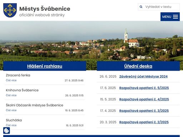Open 'Závěrečný účet Městyse 2024' document
Screen dimensions: 183x137
(143, 76)
